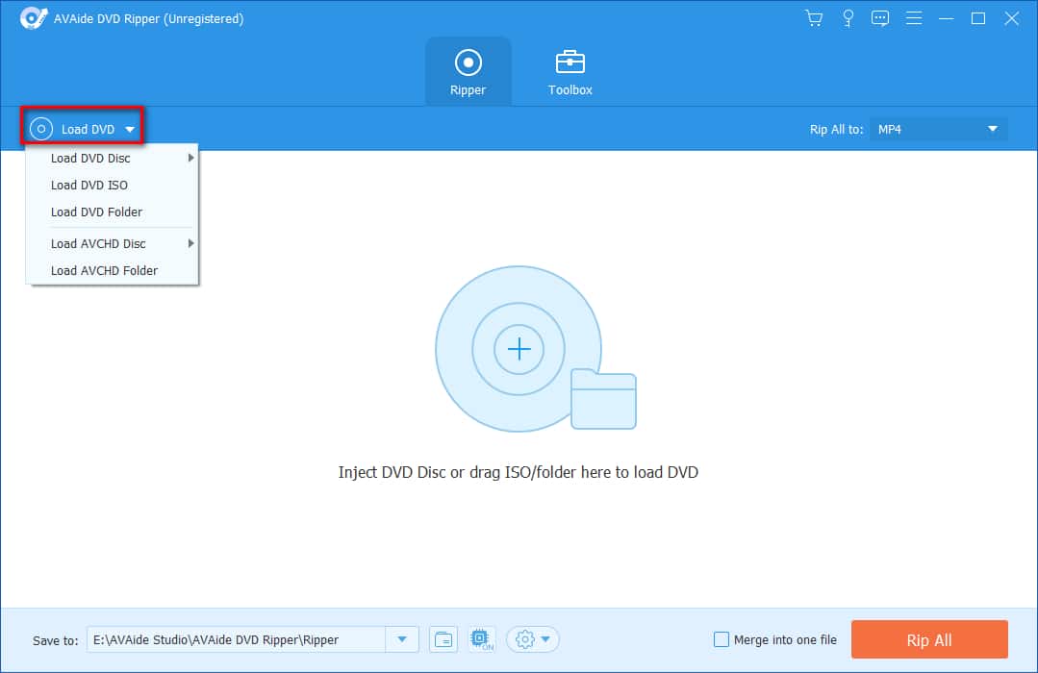This screenshot has height=673, width=1038.
Task: Open the feedback chat icon
Action: coord(879,18)
